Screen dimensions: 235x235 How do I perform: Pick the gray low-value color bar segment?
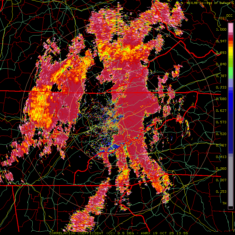[231, 181]
